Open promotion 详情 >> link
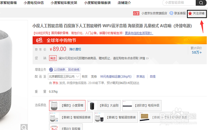Viewport: 208px width, 130px height. pos(144,58)
